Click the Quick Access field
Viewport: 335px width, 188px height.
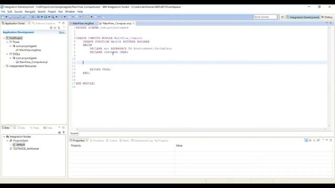pyautogui.click(x=265, y=17)
